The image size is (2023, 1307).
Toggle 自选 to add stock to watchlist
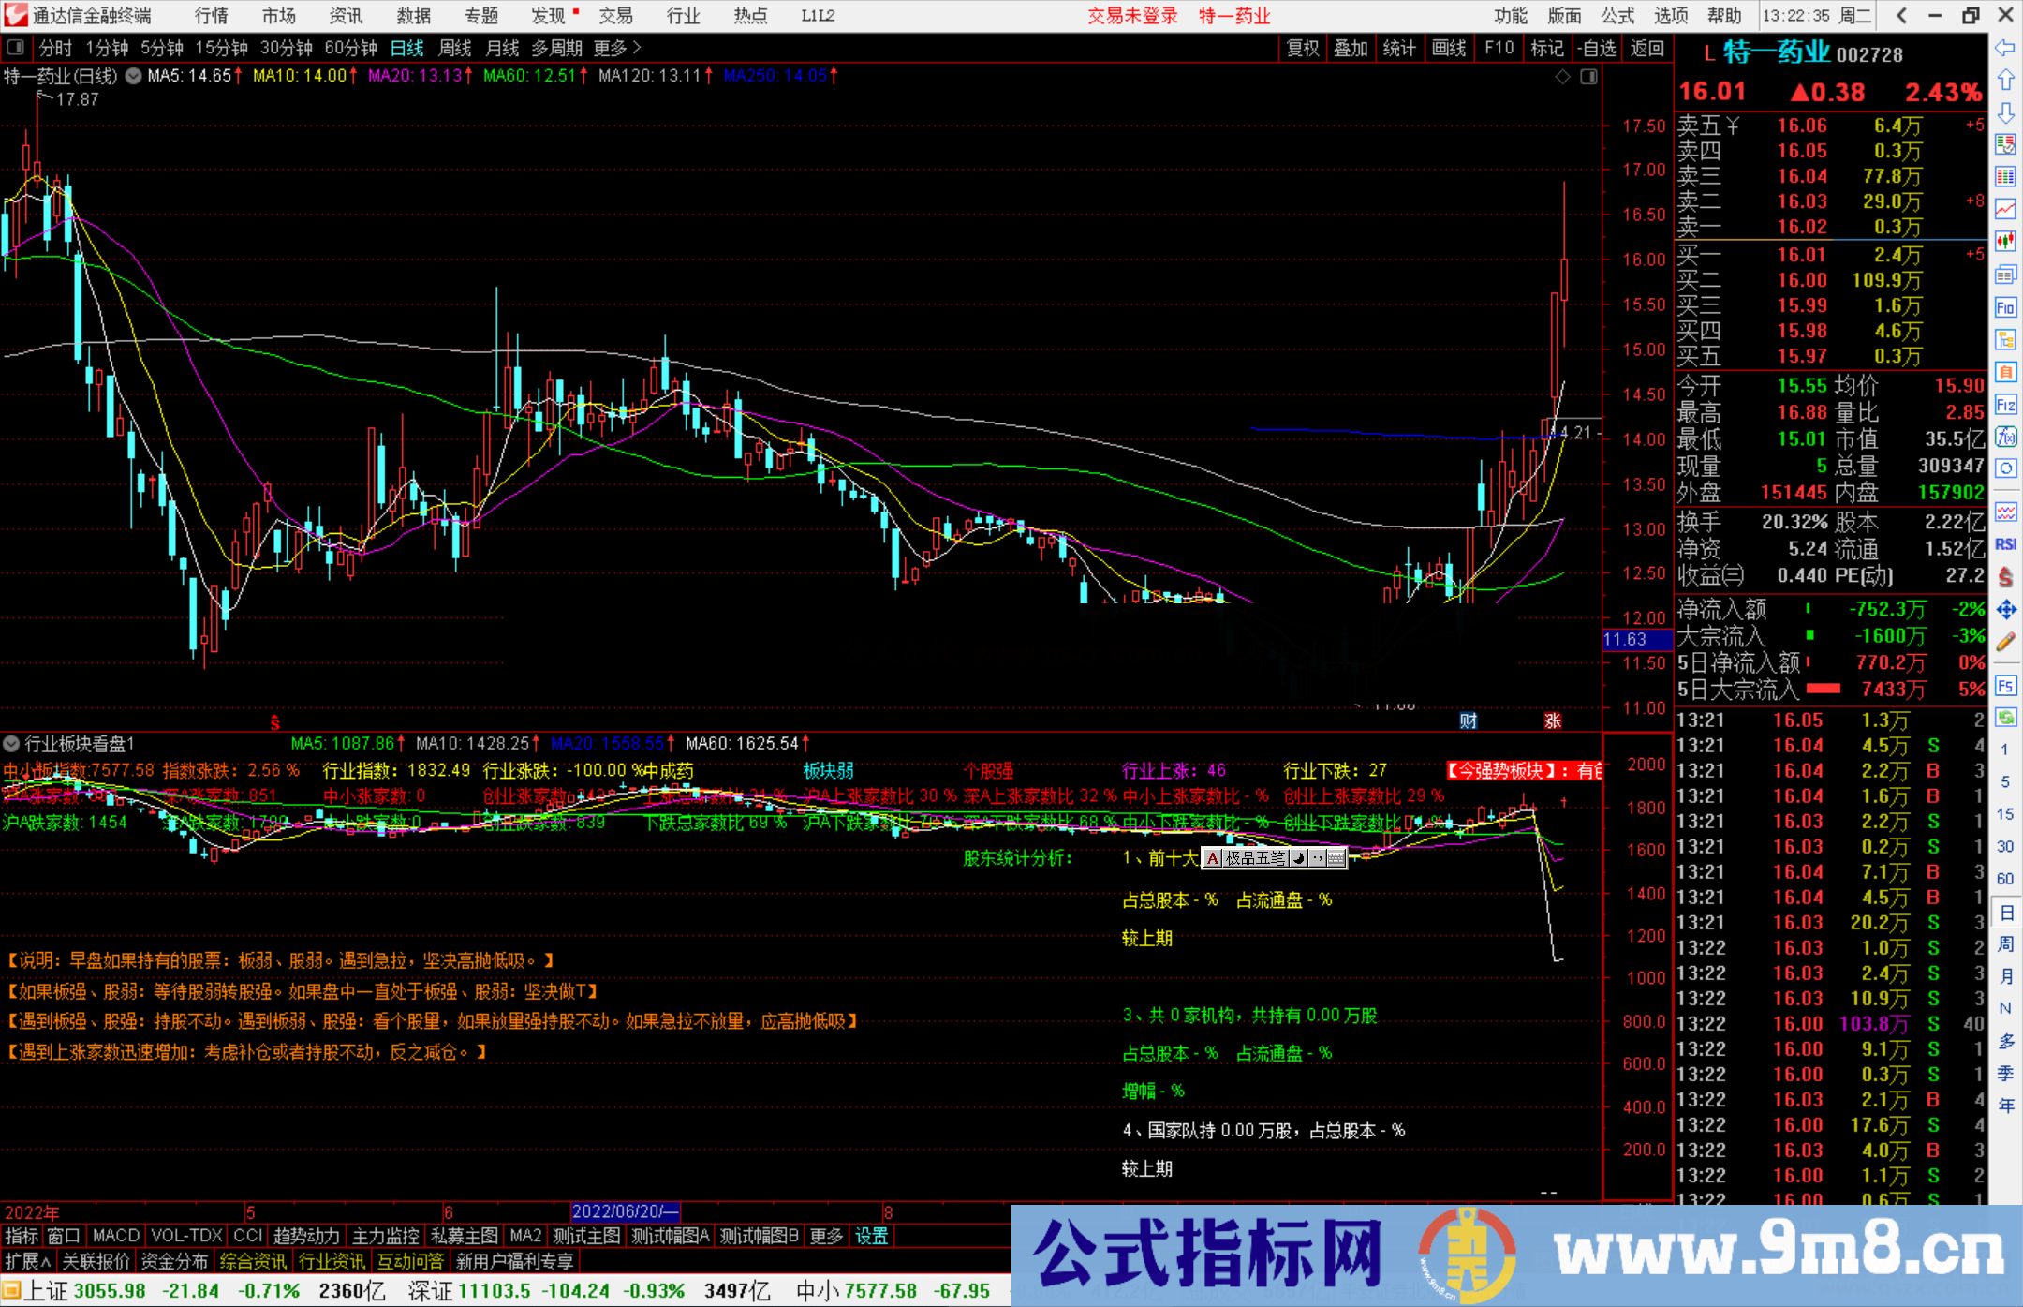(x=1598, y=48)
